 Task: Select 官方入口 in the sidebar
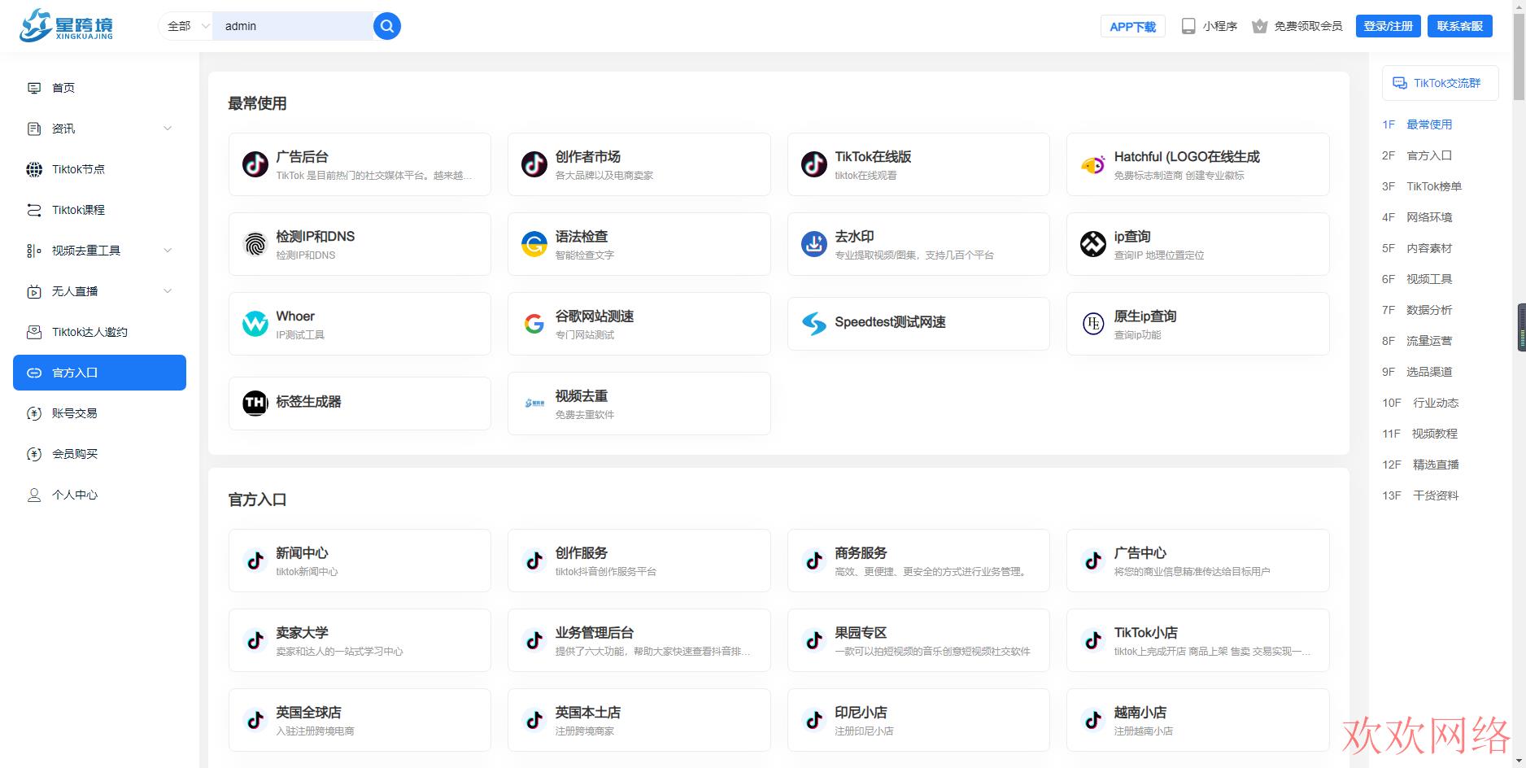pyautogui.click(x=99, y=373)
